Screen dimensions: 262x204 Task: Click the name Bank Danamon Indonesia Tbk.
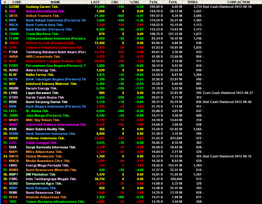51,134
